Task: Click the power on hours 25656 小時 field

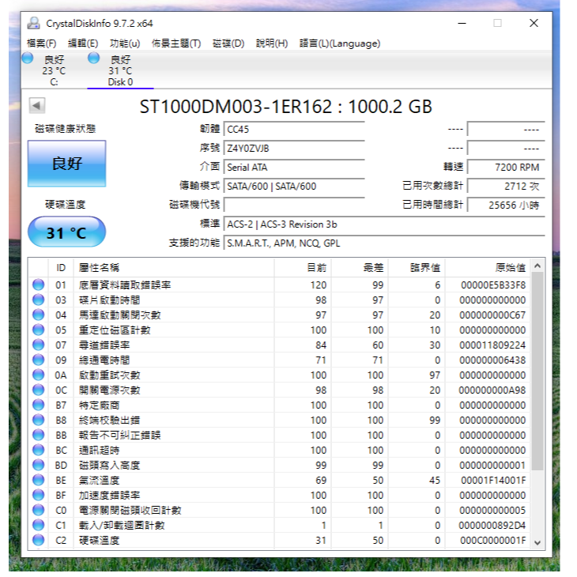Action: click(x=506, y=205)
